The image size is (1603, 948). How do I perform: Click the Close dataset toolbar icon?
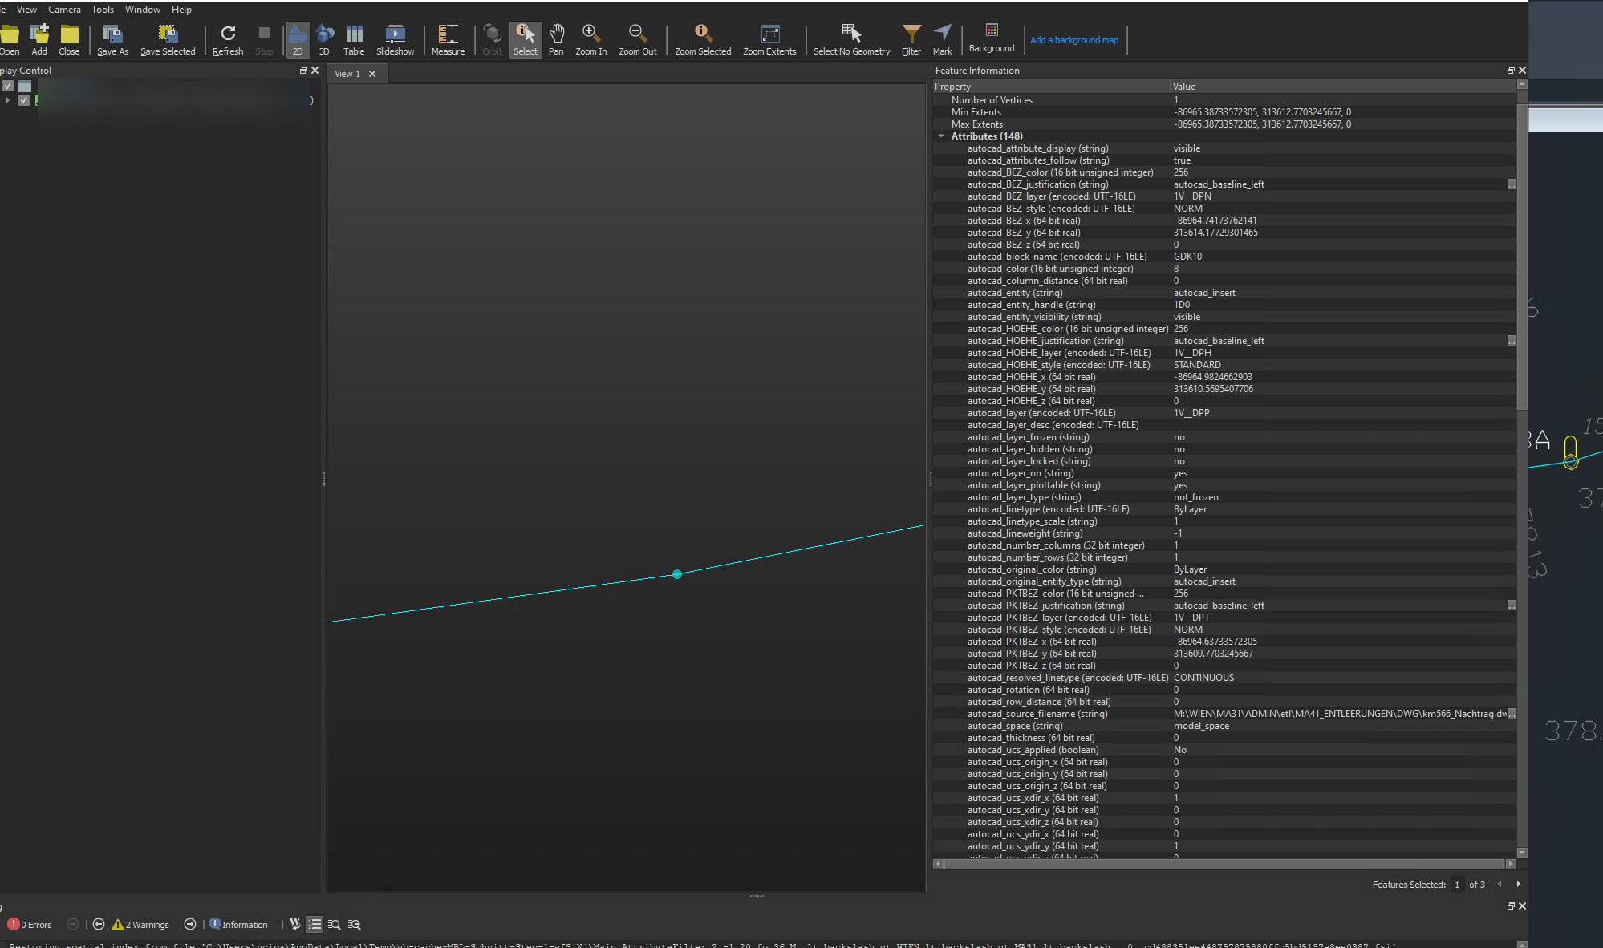click(x=69, y=40)
